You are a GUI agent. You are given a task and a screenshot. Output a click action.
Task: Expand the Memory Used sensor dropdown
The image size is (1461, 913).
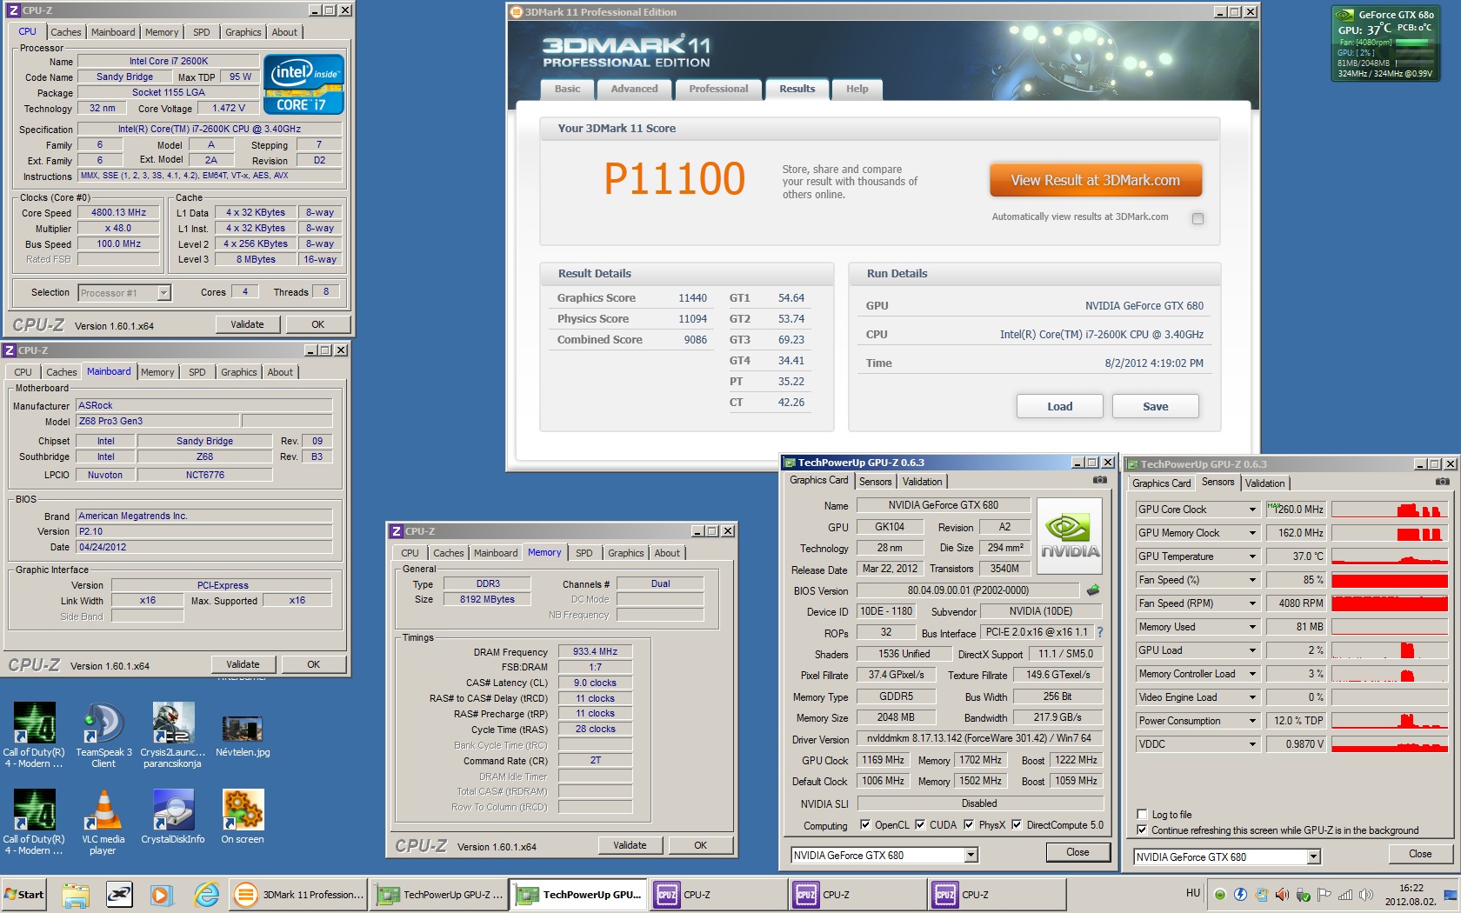tap(1253, 627)
